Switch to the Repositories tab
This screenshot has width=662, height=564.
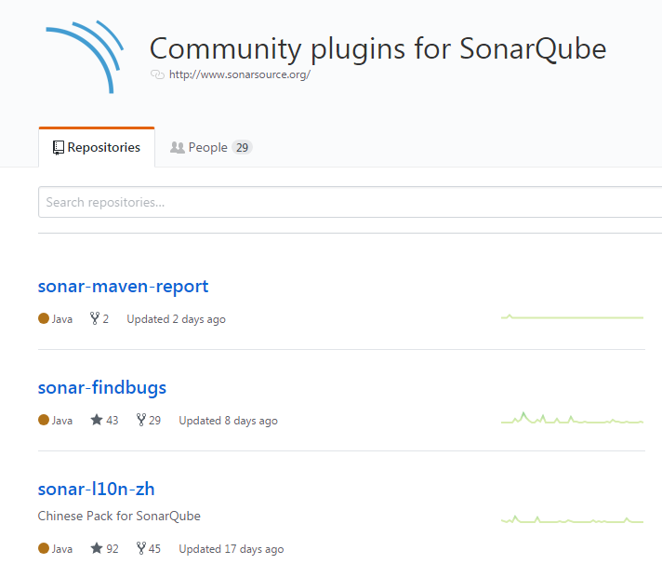pos(97,147)
